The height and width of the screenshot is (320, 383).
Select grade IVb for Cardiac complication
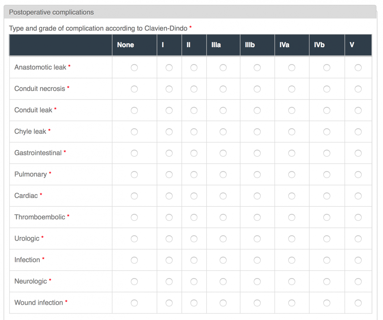tap(327, 196)
